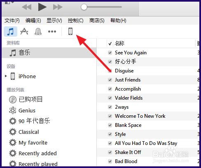Expand the iPhone device triangle

(x=6, y=76)
